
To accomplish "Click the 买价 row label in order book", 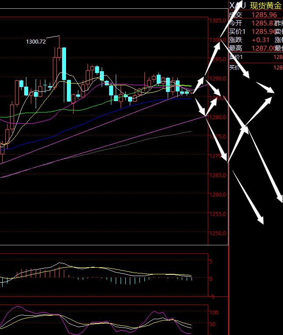I will pos(234,68).
